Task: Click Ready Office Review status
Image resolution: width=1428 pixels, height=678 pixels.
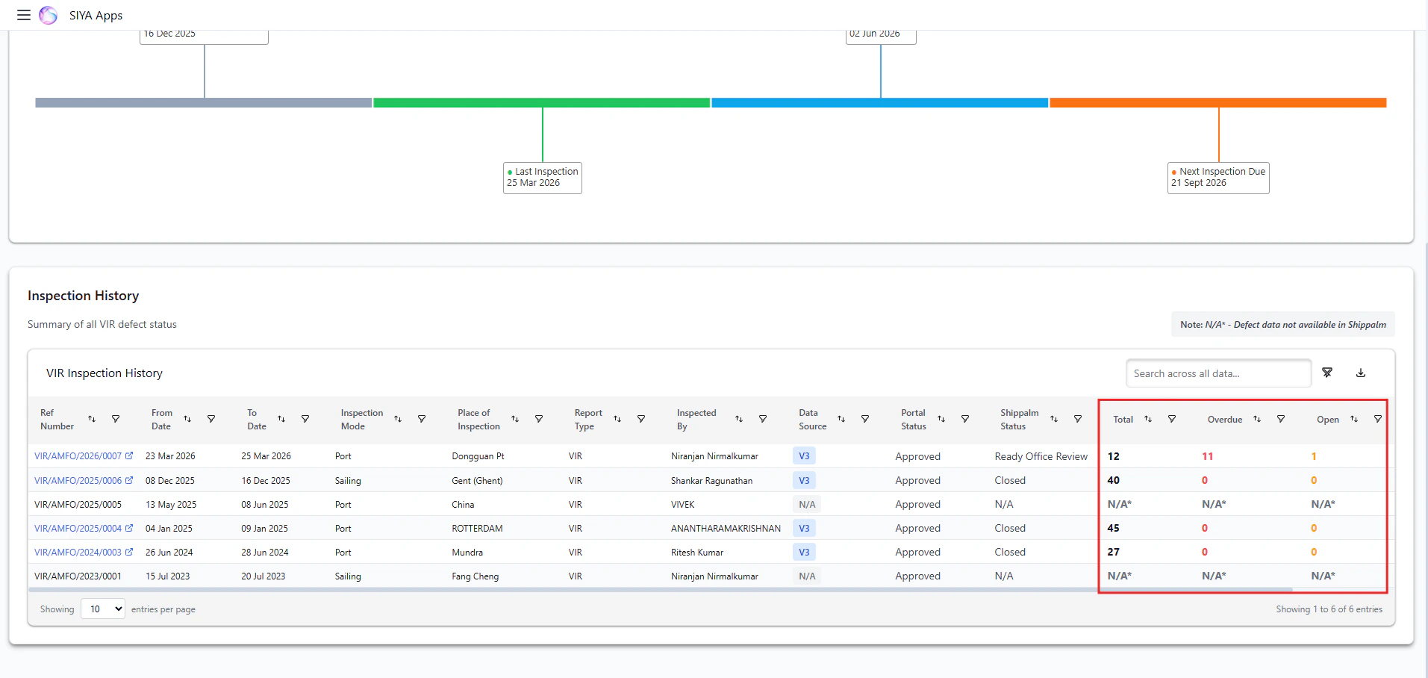Action: 1041,456
